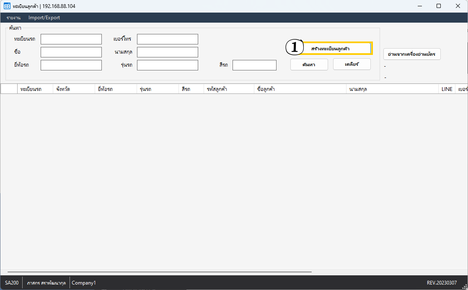Focus the ทะเบียนรถ search input field
This screenshot has width=468, height=290.
pyautogui.click(x=71, y=39)
